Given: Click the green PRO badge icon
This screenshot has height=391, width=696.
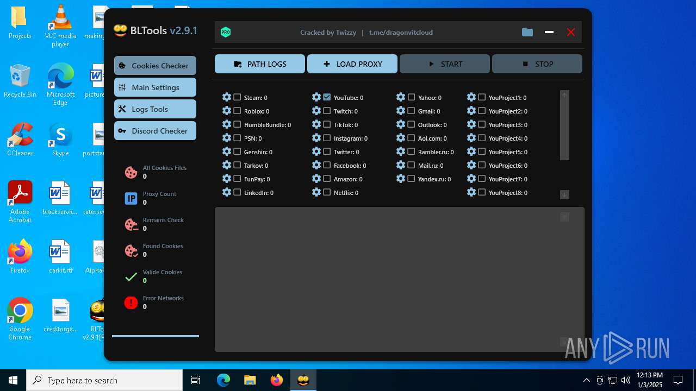Looking at the screenshot, I should pyautogui.click(x=226, y=32).
